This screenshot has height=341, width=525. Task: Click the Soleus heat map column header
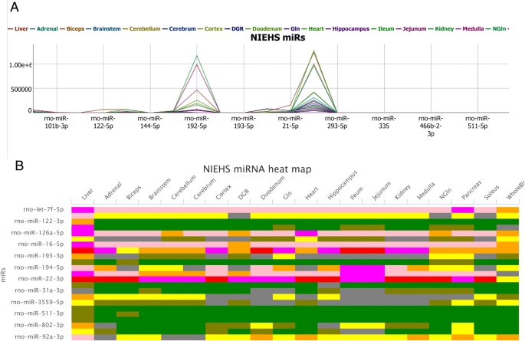tap(491, 192)
